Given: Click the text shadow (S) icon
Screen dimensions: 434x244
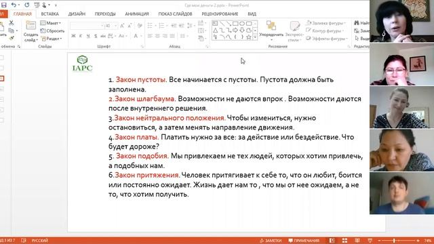Looking at the screenshot, I should pyautogui.click(x=96, y=36).
